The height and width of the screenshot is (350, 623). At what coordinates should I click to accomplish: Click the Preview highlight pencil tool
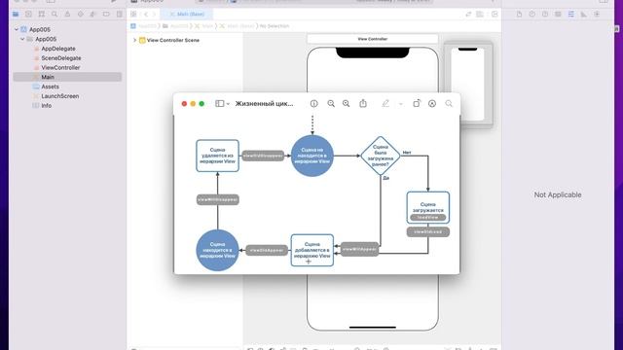[x=385, y=104]
